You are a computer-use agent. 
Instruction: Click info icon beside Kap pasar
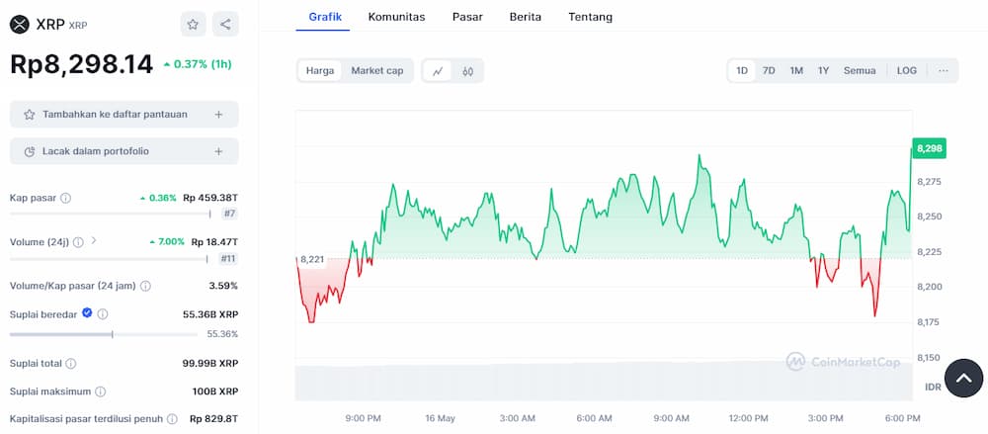pos(65,198)
